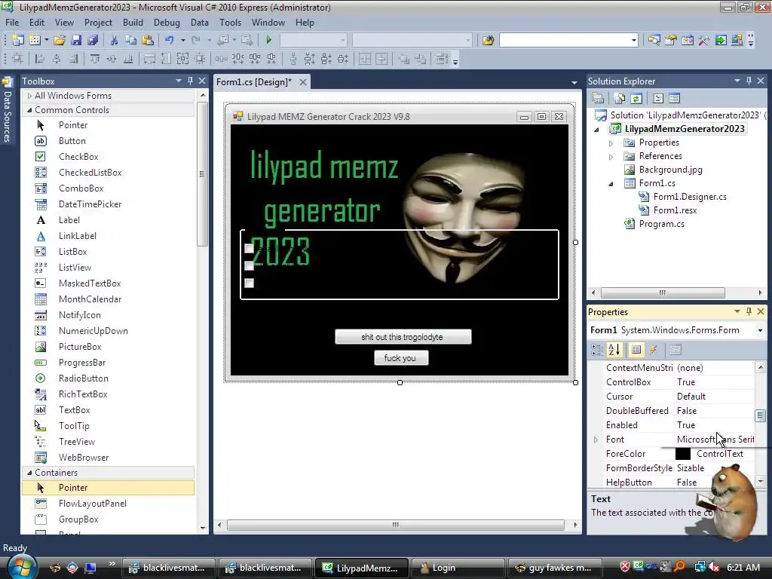Click Alphabetical sort icon in Properties
The height and width of the screenshot is (579, 772).
[614, 350]
